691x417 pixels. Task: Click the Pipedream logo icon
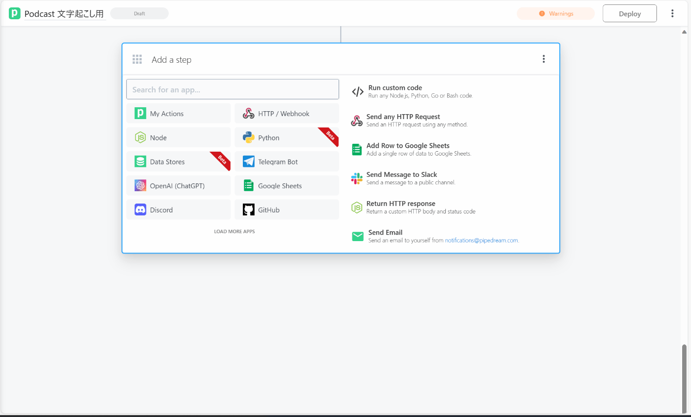click(15, 13)
